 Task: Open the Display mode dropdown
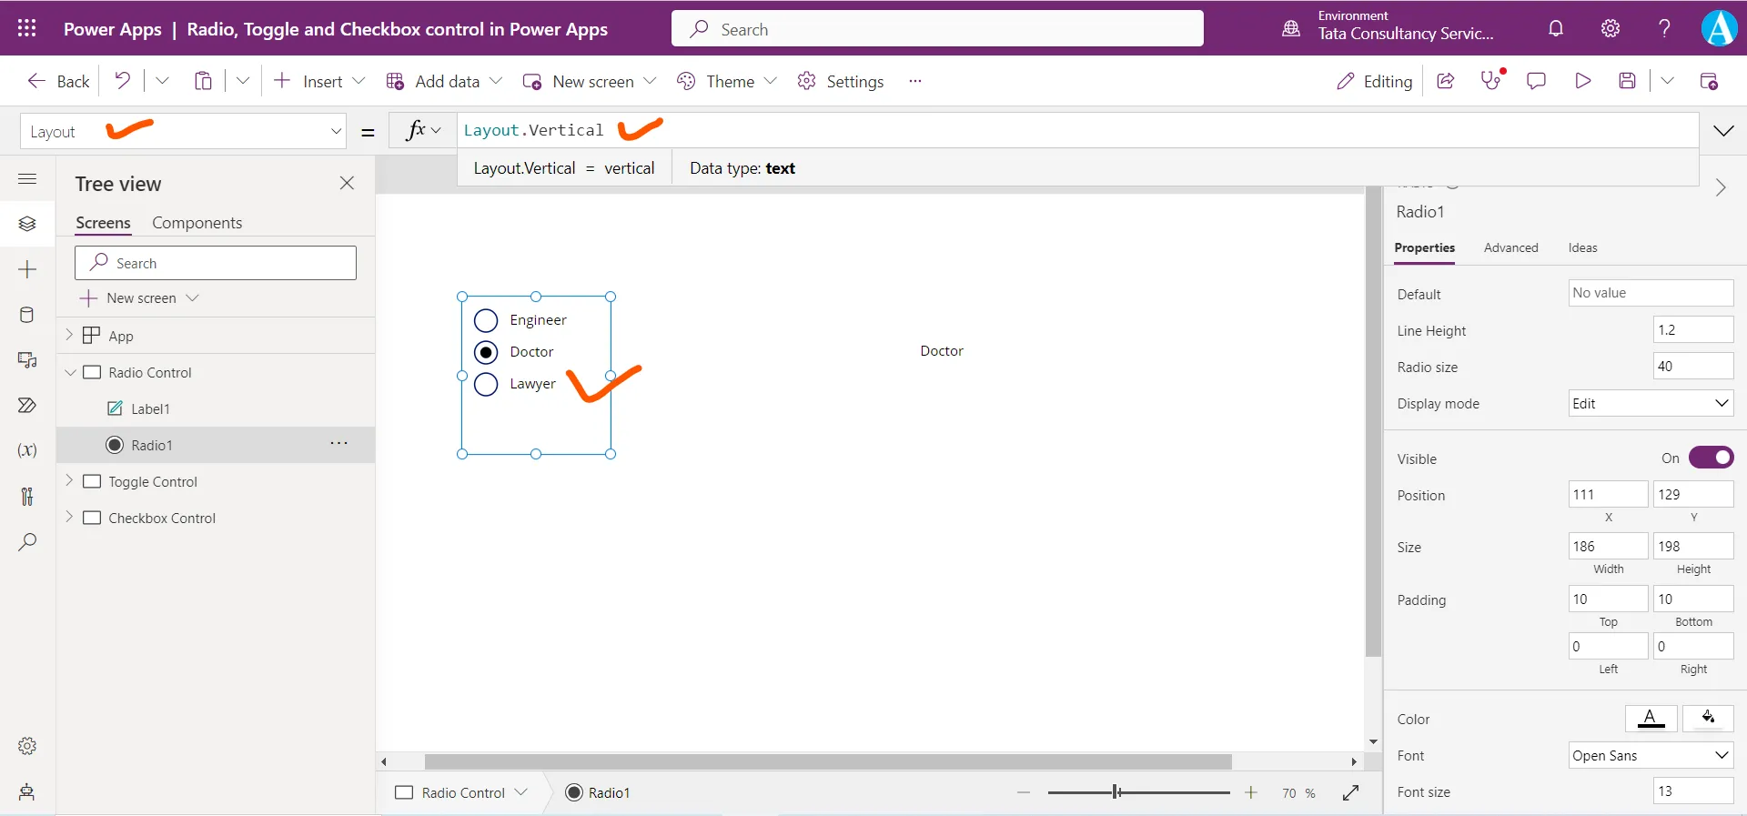point(1651,403)
